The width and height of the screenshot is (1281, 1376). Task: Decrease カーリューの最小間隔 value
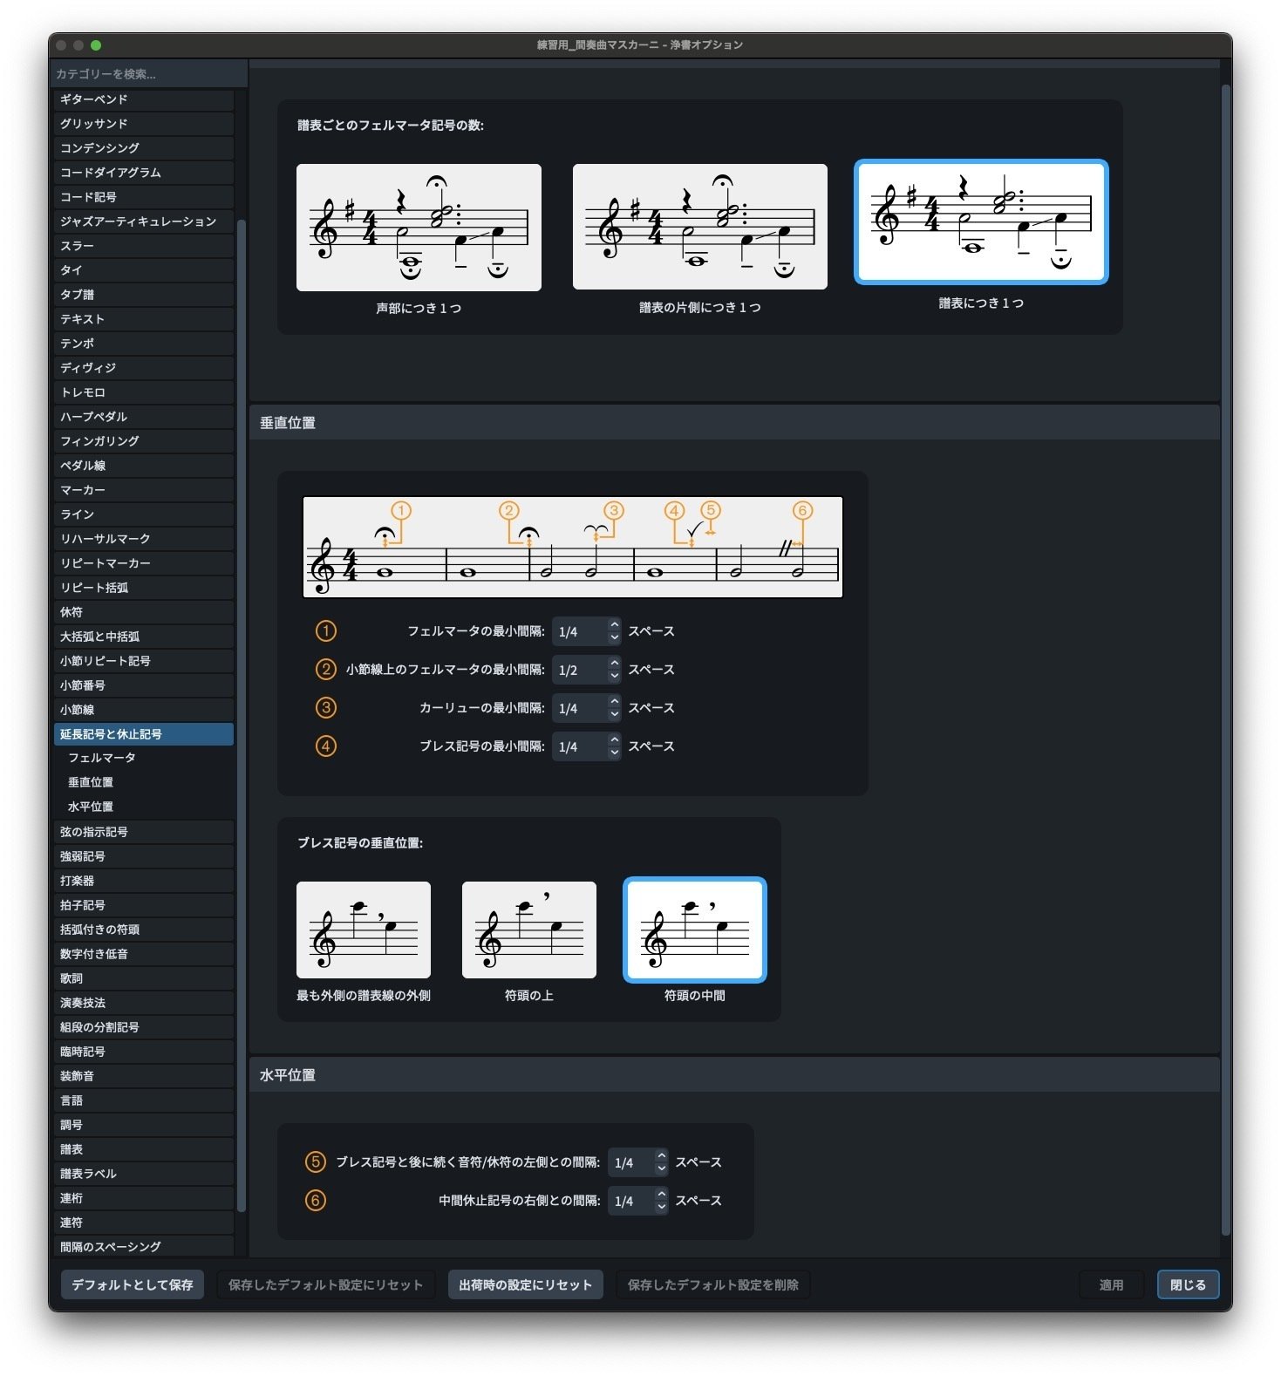615,714
